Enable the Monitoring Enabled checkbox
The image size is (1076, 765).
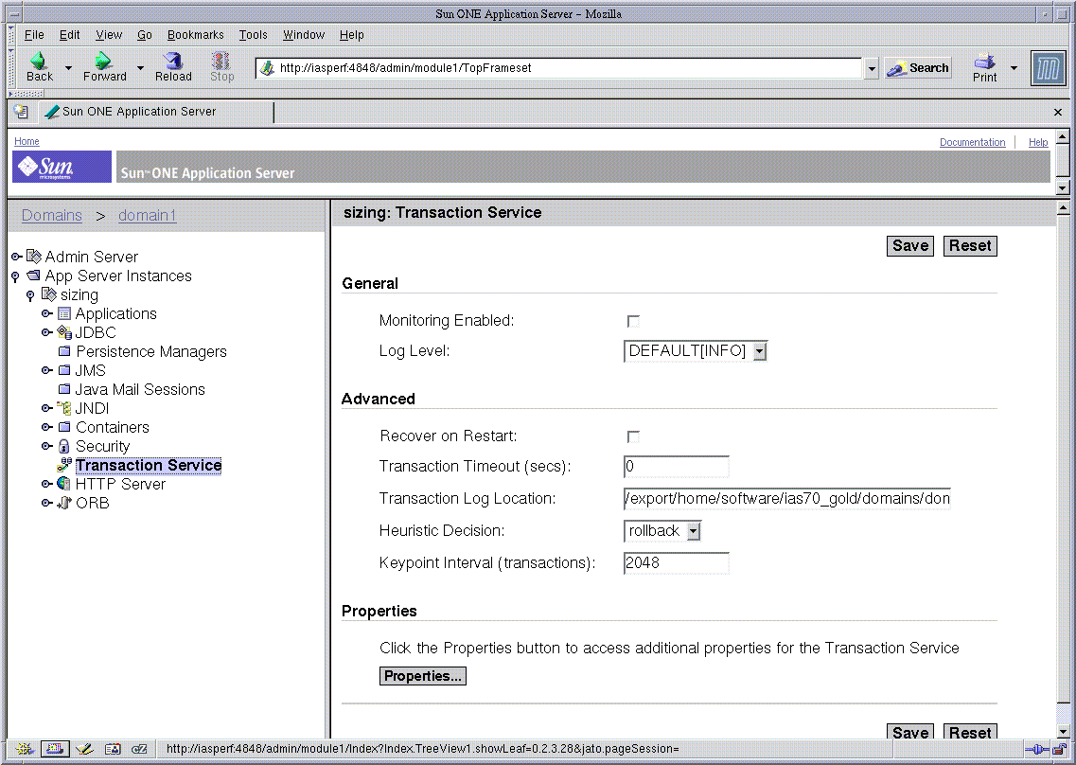click(633, 321)
